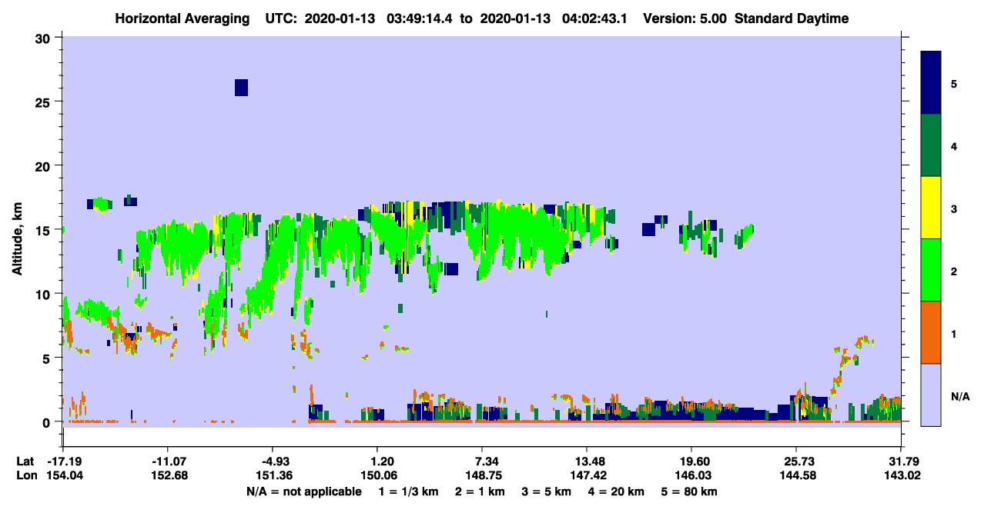Click the longitude value 154.04
The image size is (1001, 513).
click(63, 475)
